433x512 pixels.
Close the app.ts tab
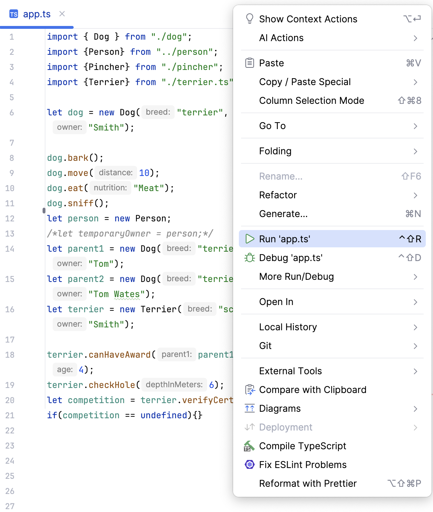point(62,14)
